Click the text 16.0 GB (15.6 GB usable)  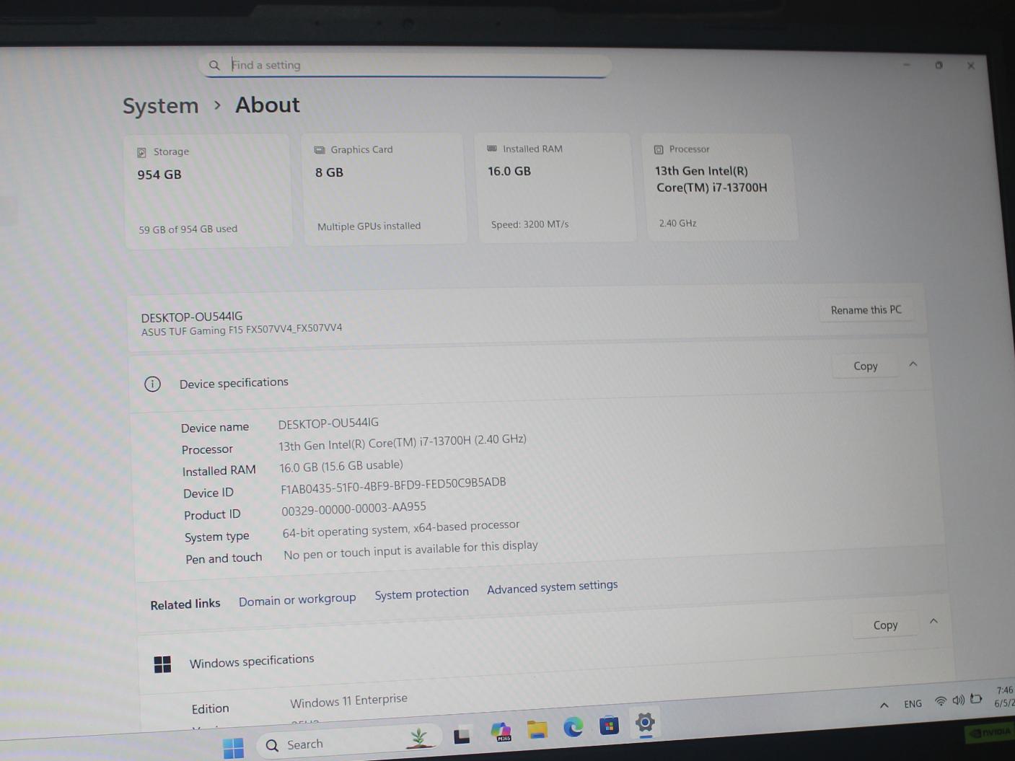(x=341, y=466)
